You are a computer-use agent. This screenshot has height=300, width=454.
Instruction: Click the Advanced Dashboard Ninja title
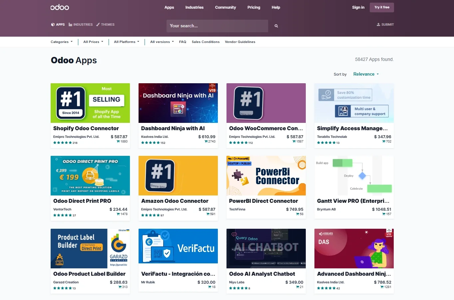coord(354,274)
